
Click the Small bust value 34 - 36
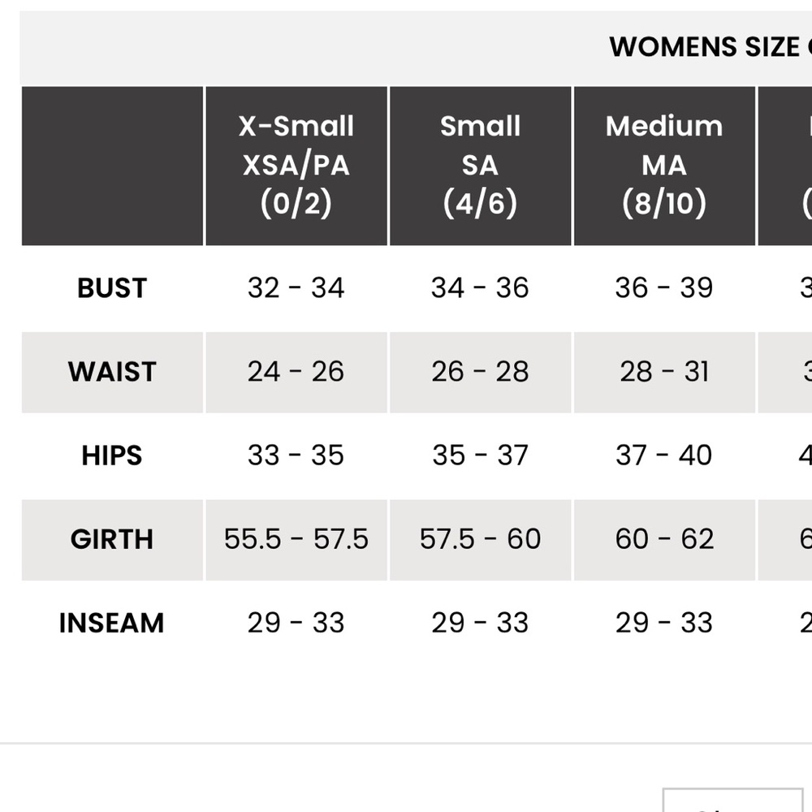(x=480, y=288)
